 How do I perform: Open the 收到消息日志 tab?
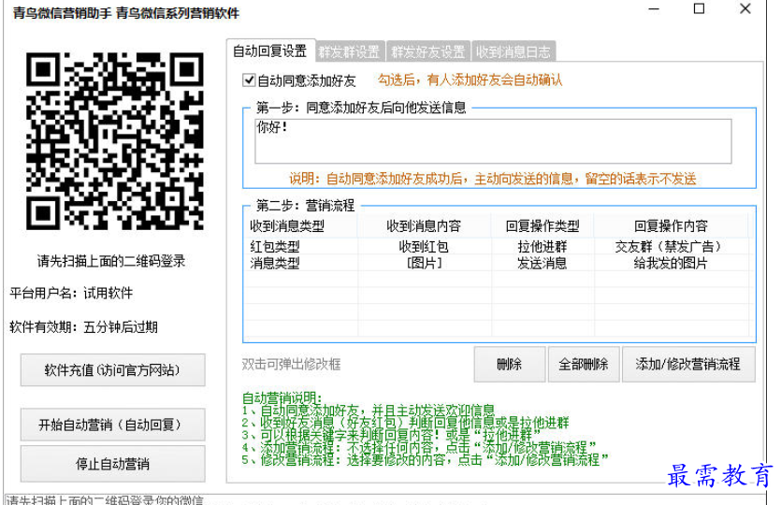click(513, 51)
